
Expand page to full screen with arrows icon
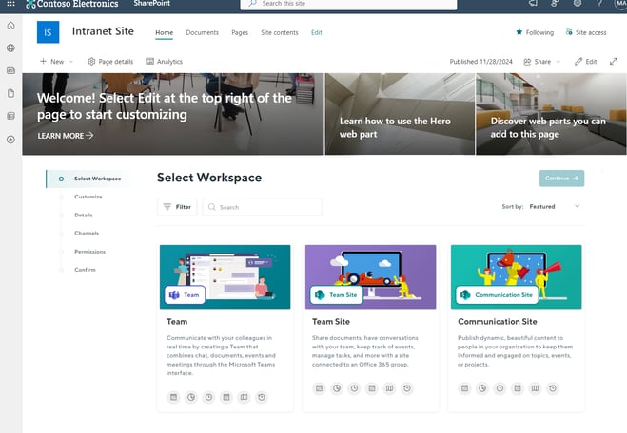[613, 61]
